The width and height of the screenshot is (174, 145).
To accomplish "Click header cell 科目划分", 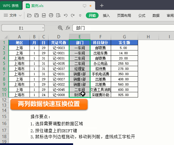I will coord(100,43).
